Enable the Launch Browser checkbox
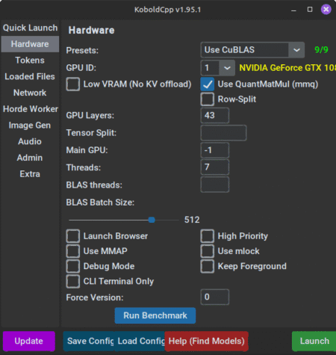Viewport: 336px width, 355px height. [73, 236]
